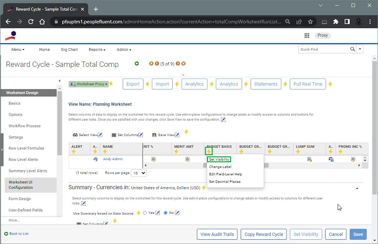
Task: Click lightning bolt under ALERT column
Action: [74, 152]
